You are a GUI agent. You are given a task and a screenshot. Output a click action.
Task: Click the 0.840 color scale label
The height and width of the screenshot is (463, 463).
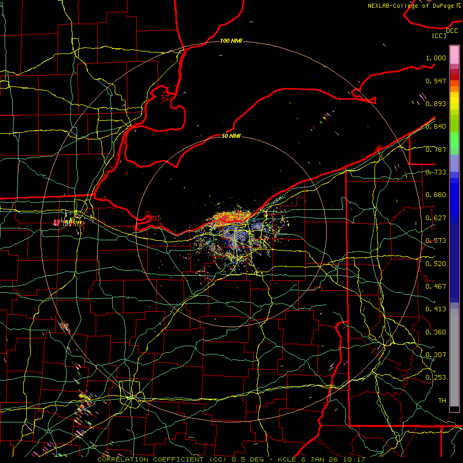click(x=436, y=127)
